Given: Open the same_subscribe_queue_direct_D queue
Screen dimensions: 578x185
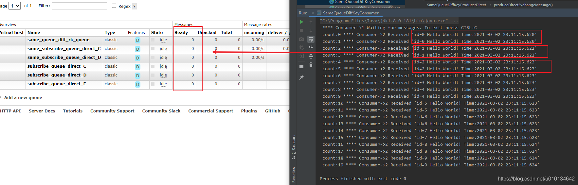Looking at the screenshot, I should coord(64,57).
